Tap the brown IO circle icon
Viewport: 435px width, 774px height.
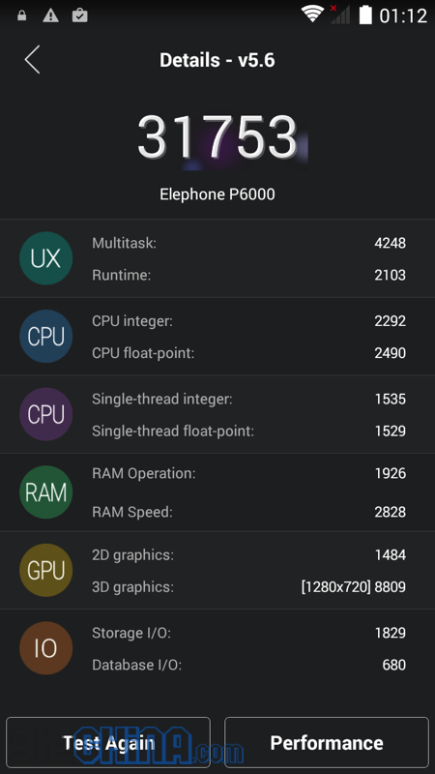[45, 648]
